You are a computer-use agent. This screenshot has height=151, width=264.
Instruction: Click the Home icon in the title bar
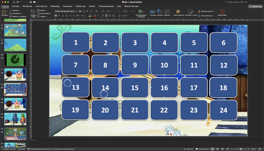[14, 2]
